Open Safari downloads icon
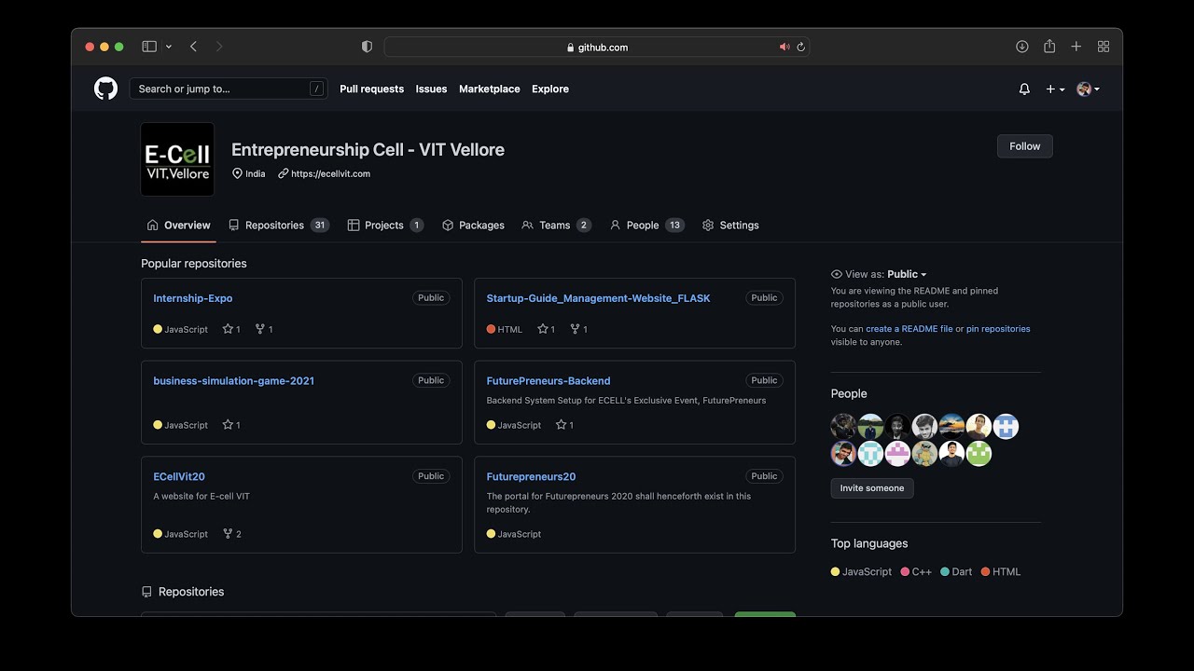Image resolution: width=1194 pixels, height=671 pixels. (x=1022, y=47)
